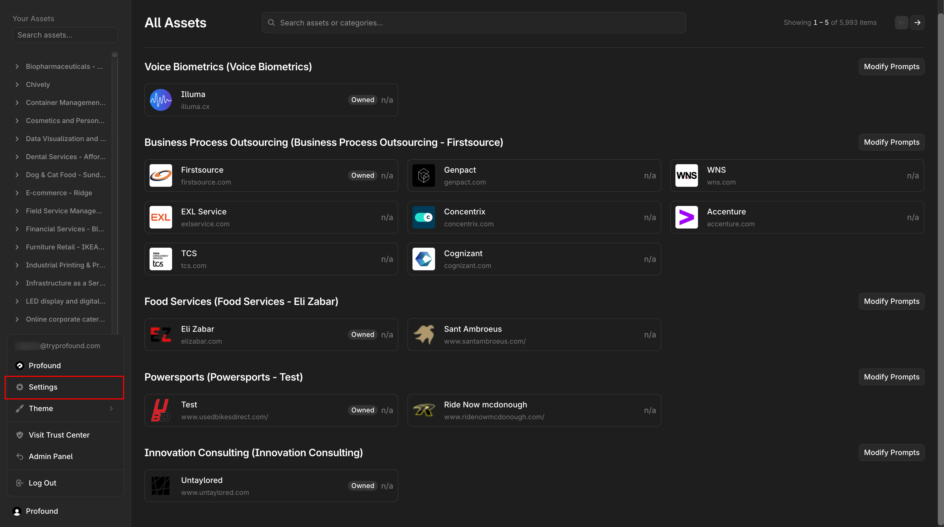Expand the E-commerce - Ridge category
944x527 pixels.
click(17, 193)
